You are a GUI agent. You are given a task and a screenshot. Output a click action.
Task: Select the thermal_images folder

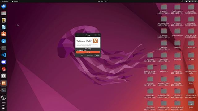coord(150,69)
